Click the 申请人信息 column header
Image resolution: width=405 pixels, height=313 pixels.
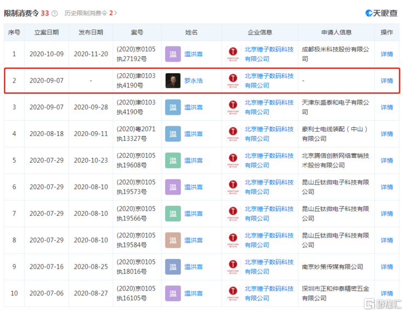pos(336,32)
